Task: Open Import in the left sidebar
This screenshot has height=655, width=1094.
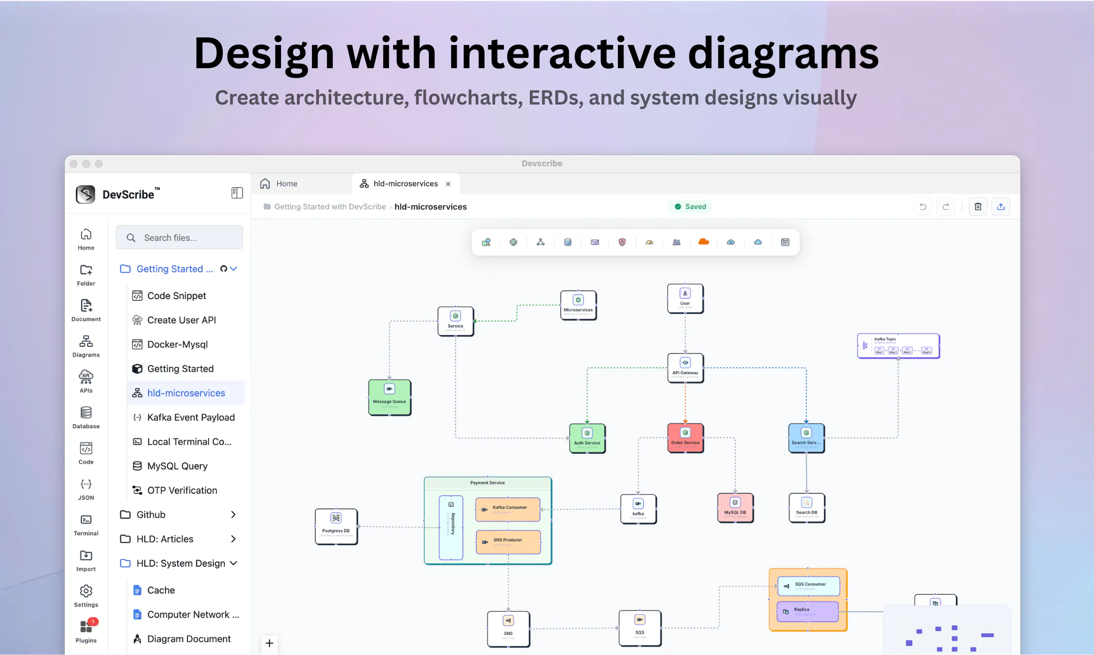Action: point(86,561)
